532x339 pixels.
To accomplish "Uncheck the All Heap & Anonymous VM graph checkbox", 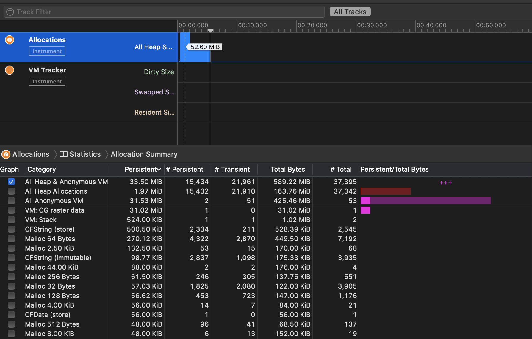I will tap(11, 182).
